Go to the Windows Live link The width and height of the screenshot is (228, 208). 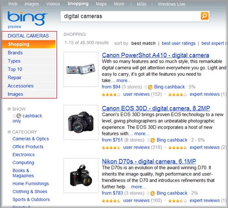pos(171,4)
